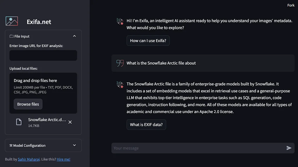Open the 'How can I use Exifa?' prompt
The width and height of the screenshot is (298, 167).
pyautogui.click(x=148, y=41)
